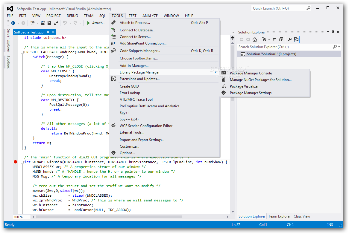Image resolution: width=349 pixels, height=234 pixels.
Task: Click the Save All toolbar icon
Action: (x=56, y=23)
